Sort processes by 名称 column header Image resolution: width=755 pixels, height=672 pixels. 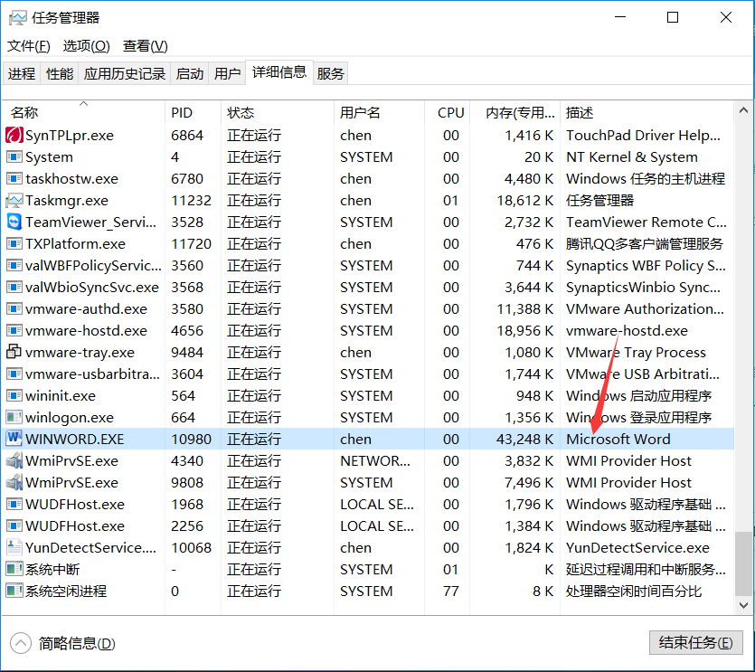24,113
